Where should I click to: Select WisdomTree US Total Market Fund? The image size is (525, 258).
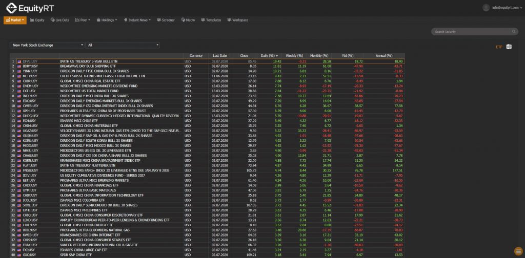pos(89,91)
